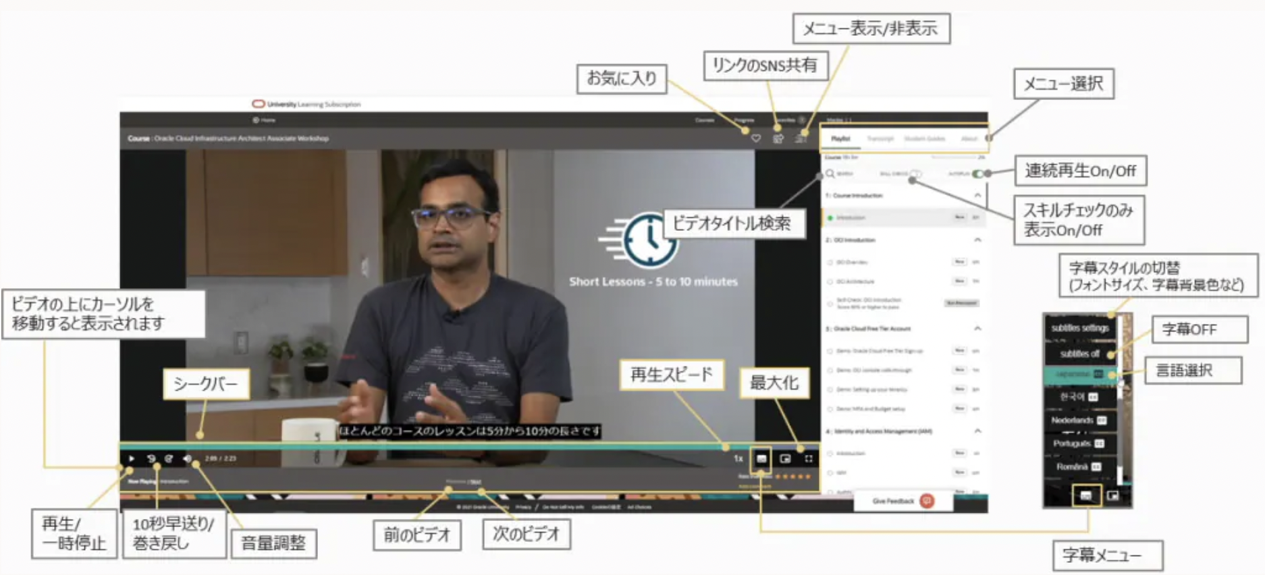Image resolution: width=1265 pixels, height=575 pixels.
Task: Open the 1x playback speed menu
Action: (x=738, y=459)
